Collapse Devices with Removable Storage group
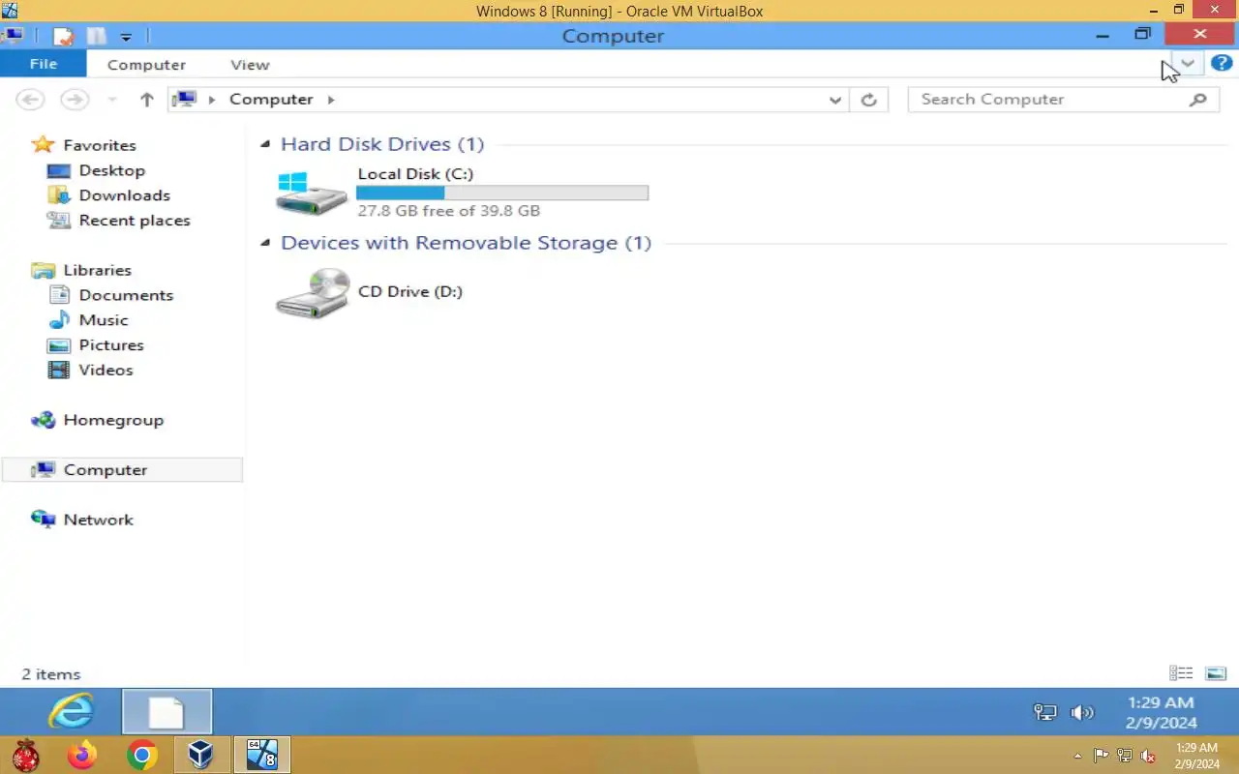 coord(265,243)
